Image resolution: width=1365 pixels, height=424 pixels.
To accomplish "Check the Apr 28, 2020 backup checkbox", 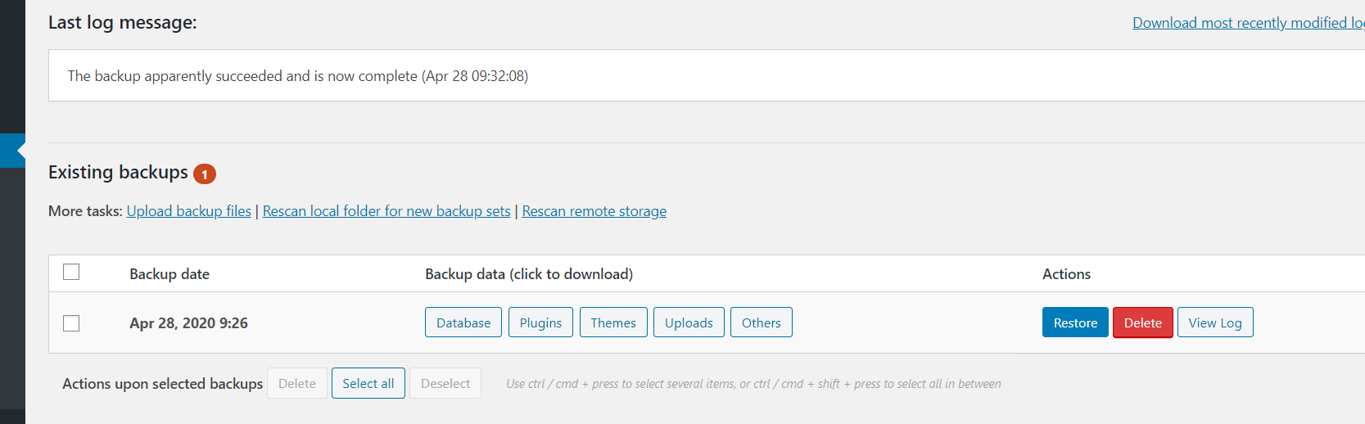I will pos(71,323).
